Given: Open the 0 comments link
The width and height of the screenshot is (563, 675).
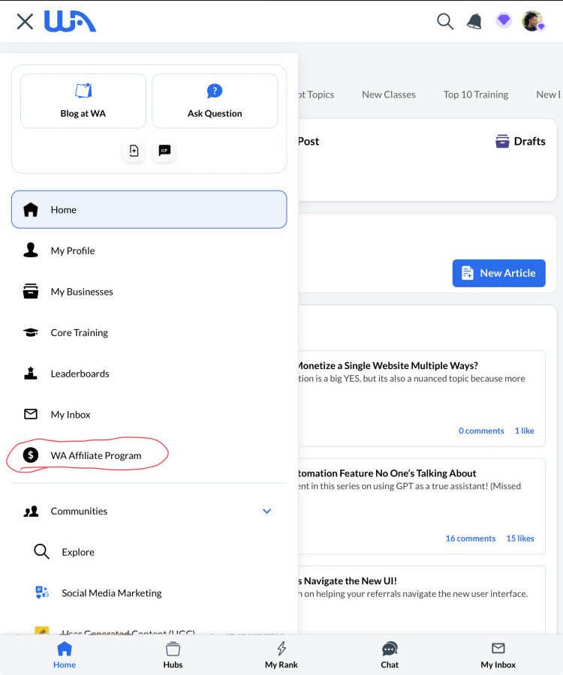Looking at the screenshot, I should point(481,430).
